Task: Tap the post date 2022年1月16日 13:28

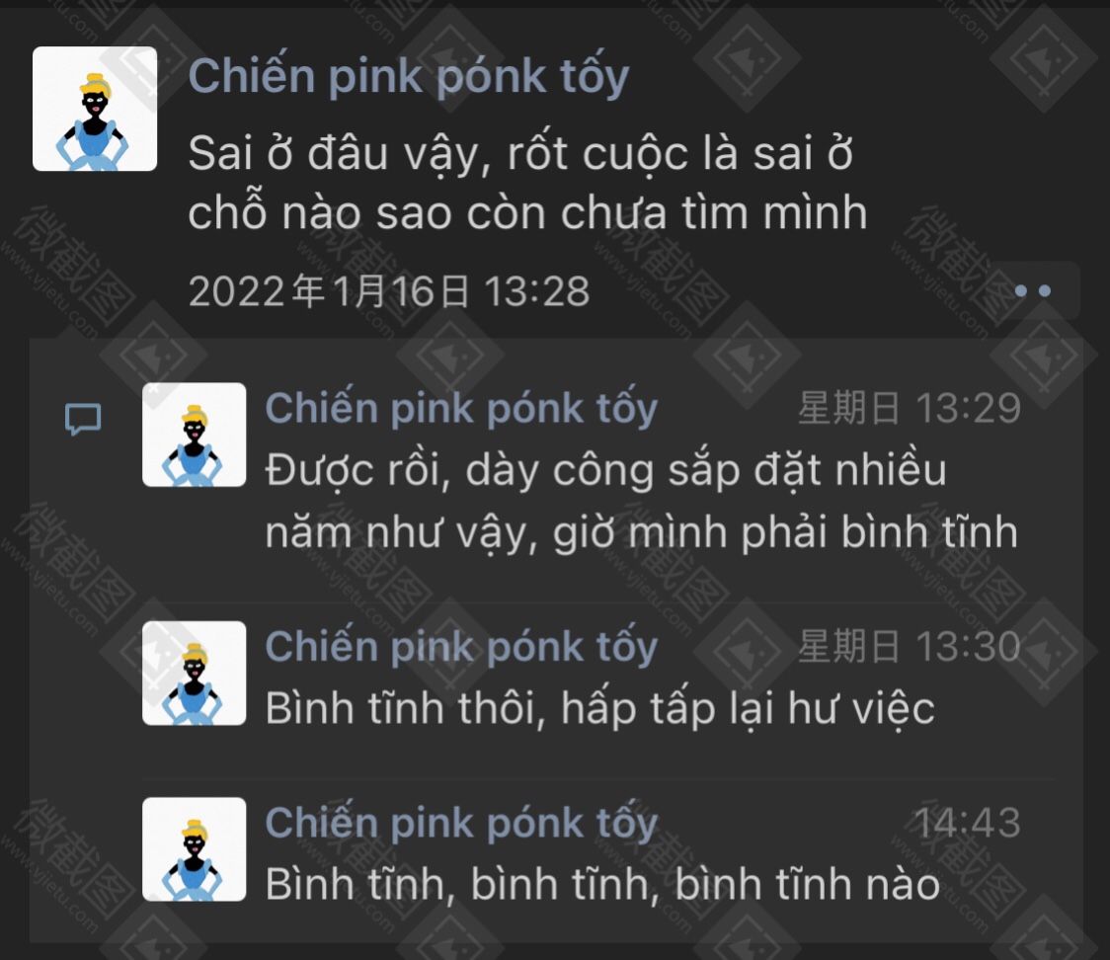Action: tap(389, 291)
